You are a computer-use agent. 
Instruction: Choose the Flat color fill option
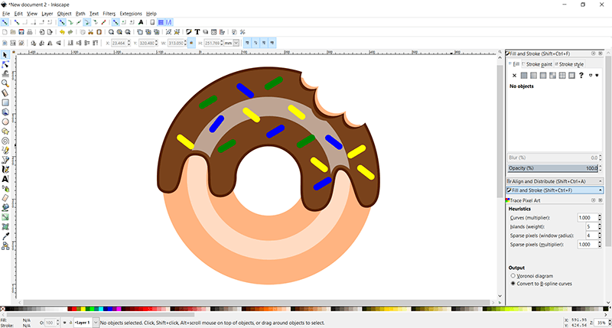coord(524,76)
